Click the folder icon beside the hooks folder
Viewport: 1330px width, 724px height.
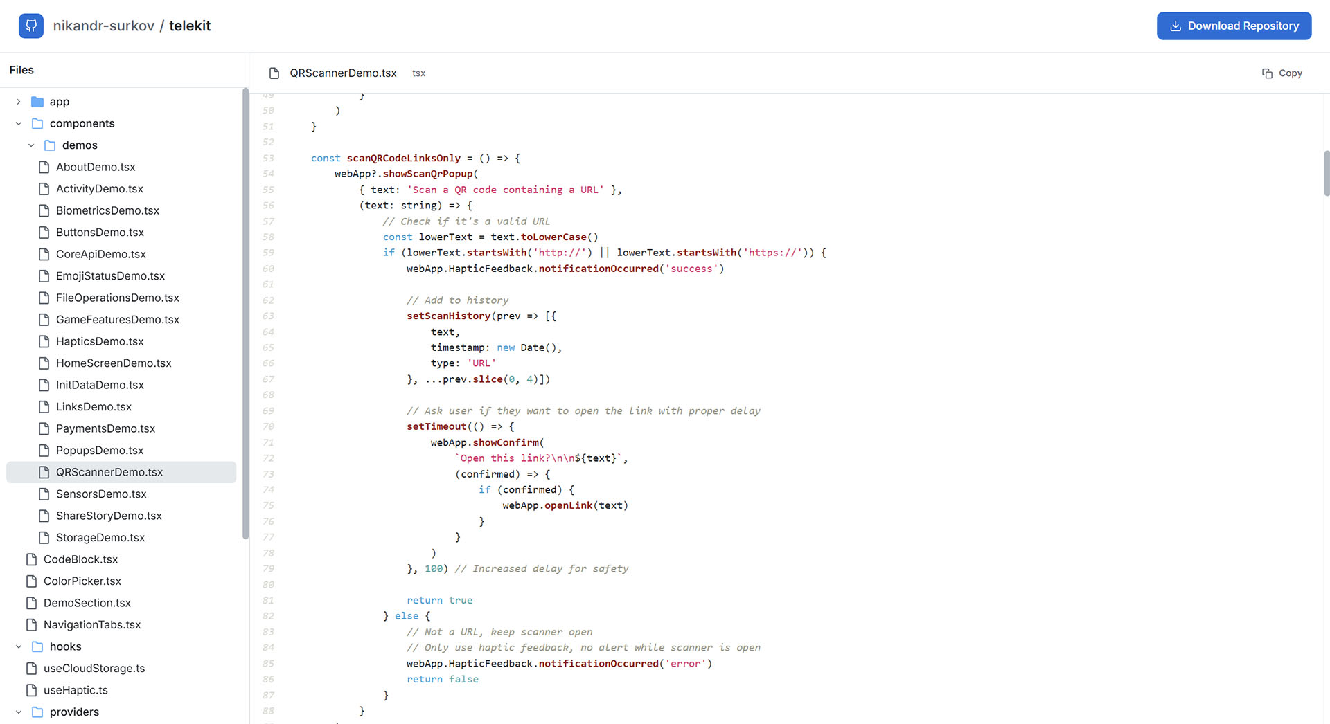coord(37,646)
